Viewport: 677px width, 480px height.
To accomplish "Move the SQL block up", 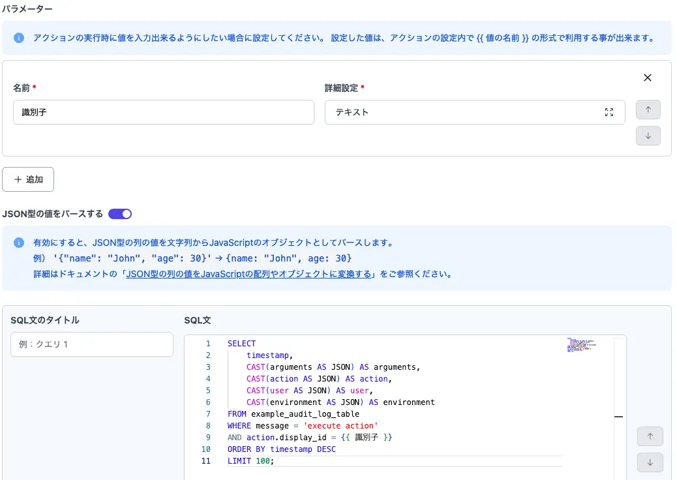I will coord(650,436).
